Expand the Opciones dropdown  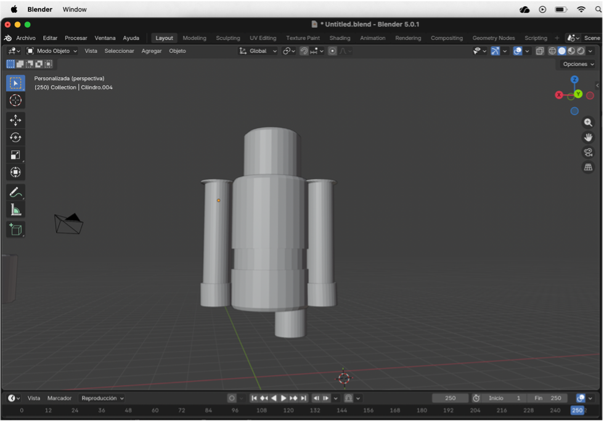point(578,64)
